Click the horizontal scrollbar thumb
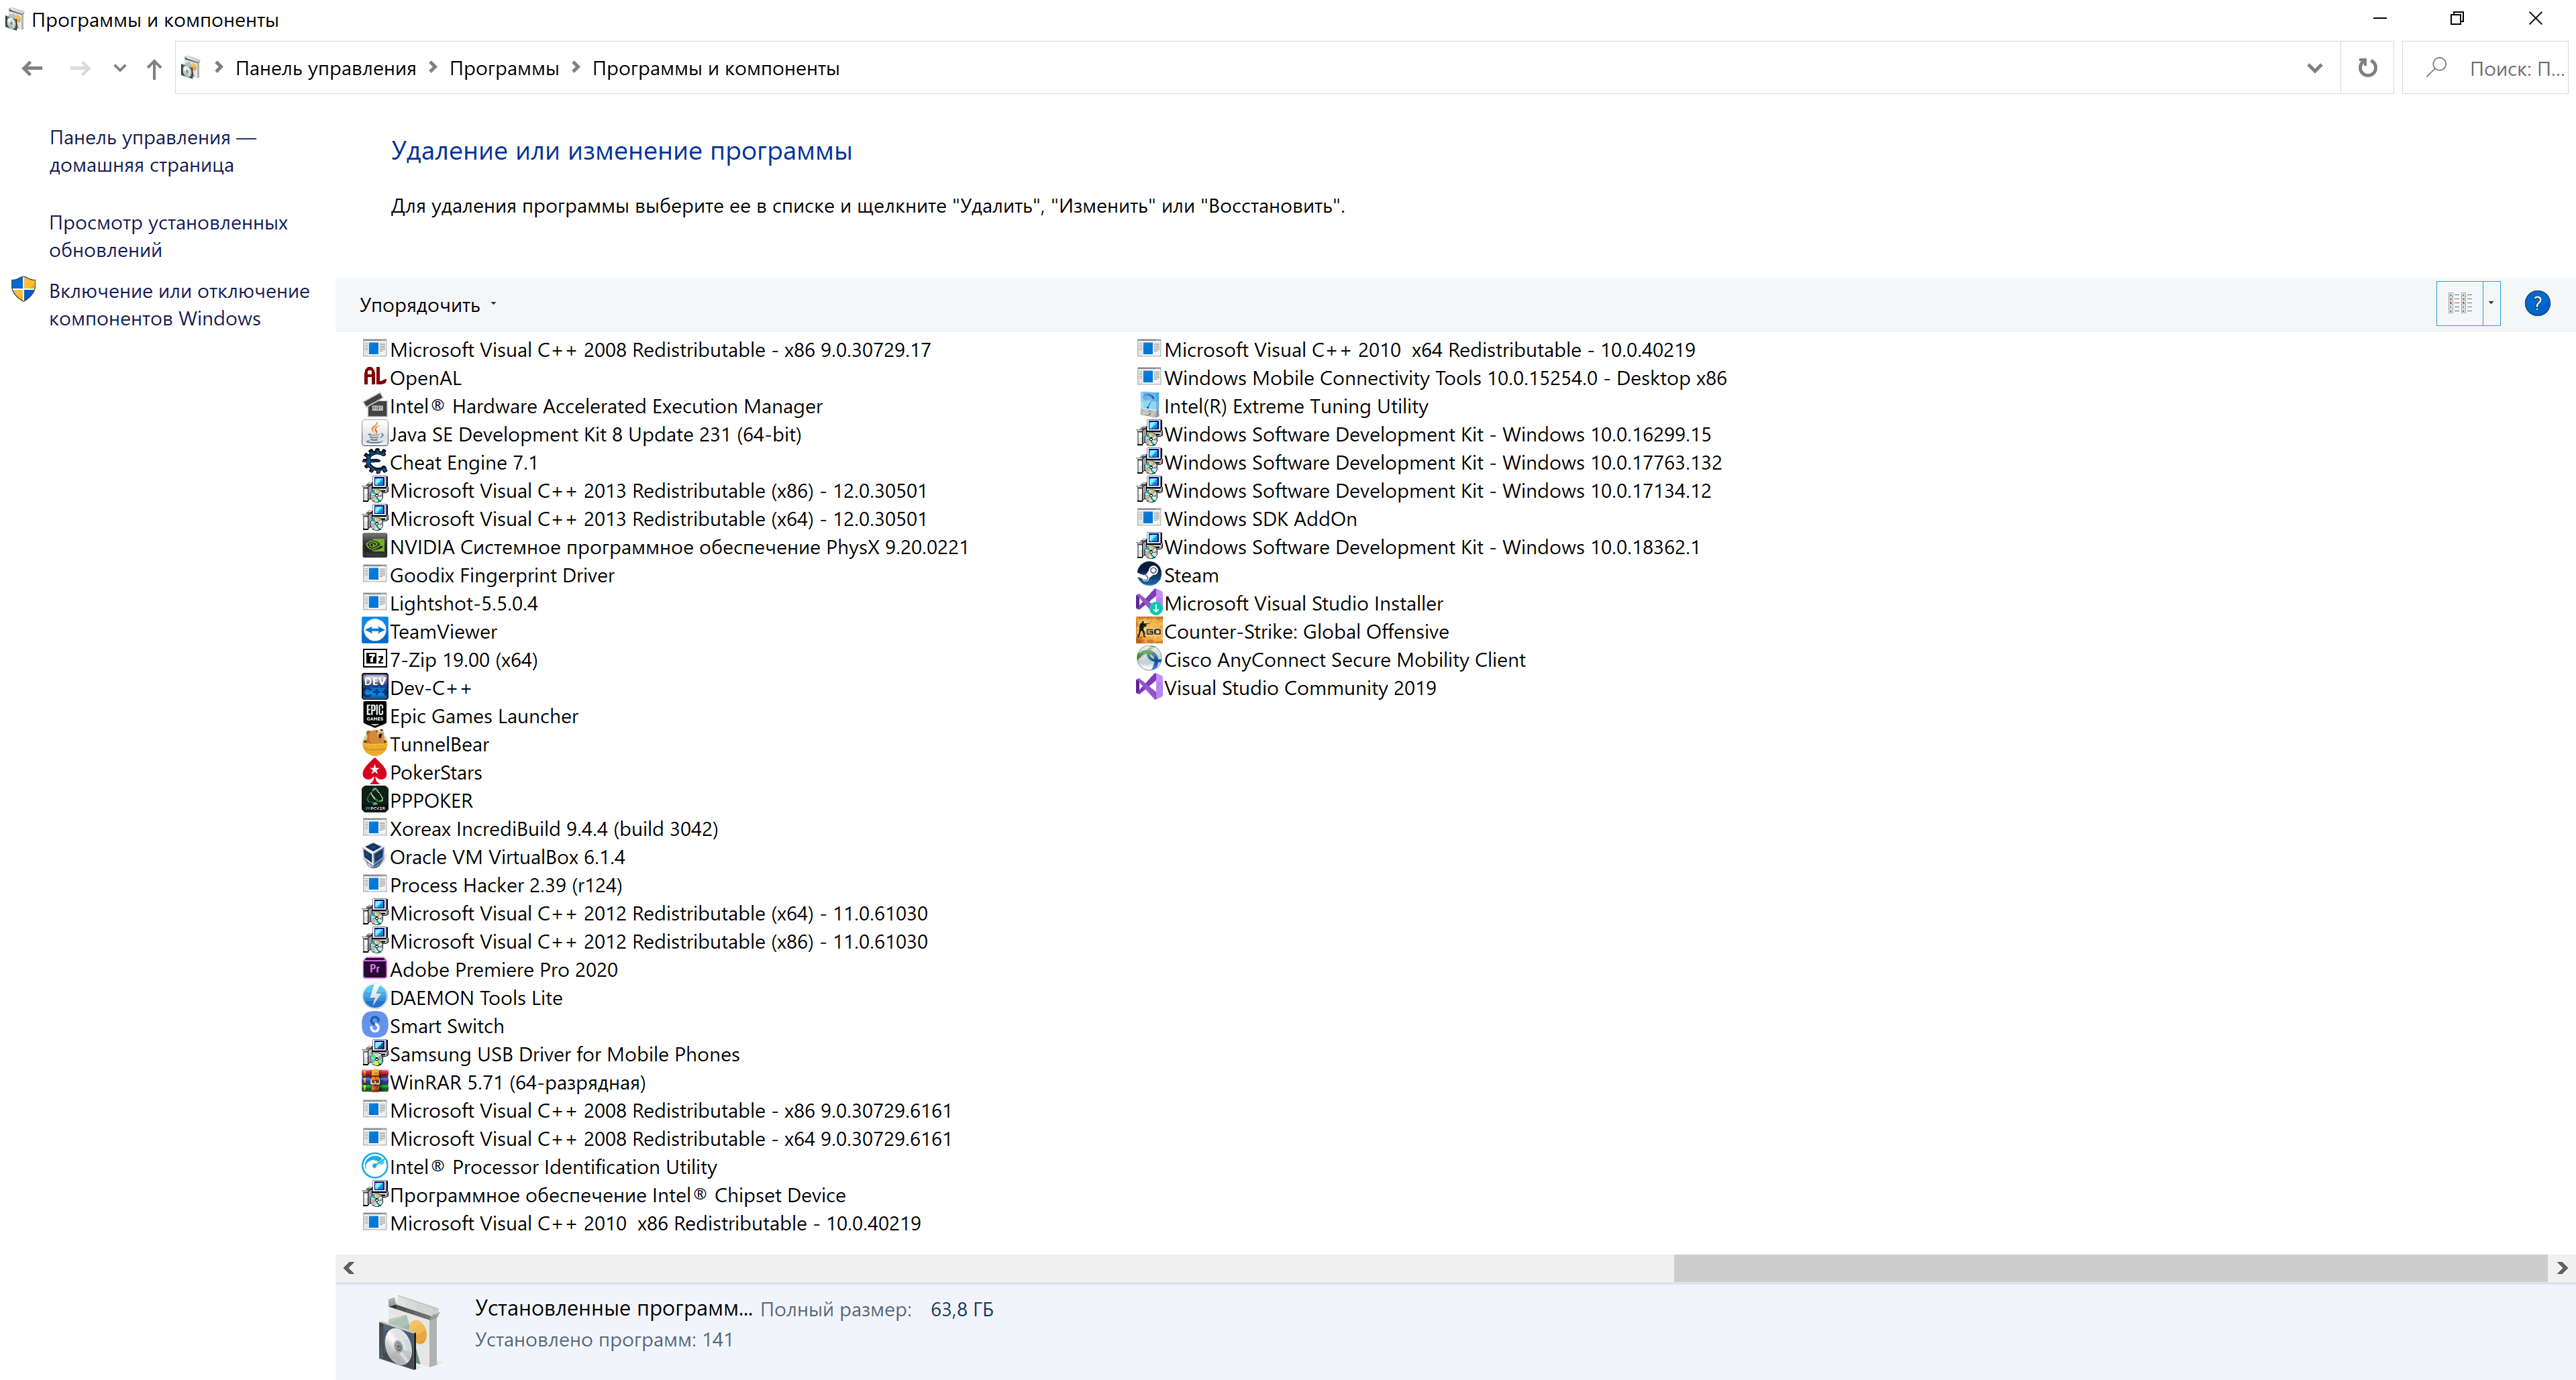This screenshot has width=2576, height=1380. (x=2110, y=1267)
